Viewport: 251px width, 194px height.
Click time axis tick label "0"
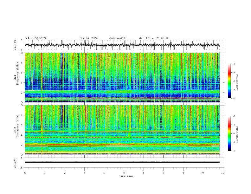coord(25,173)
